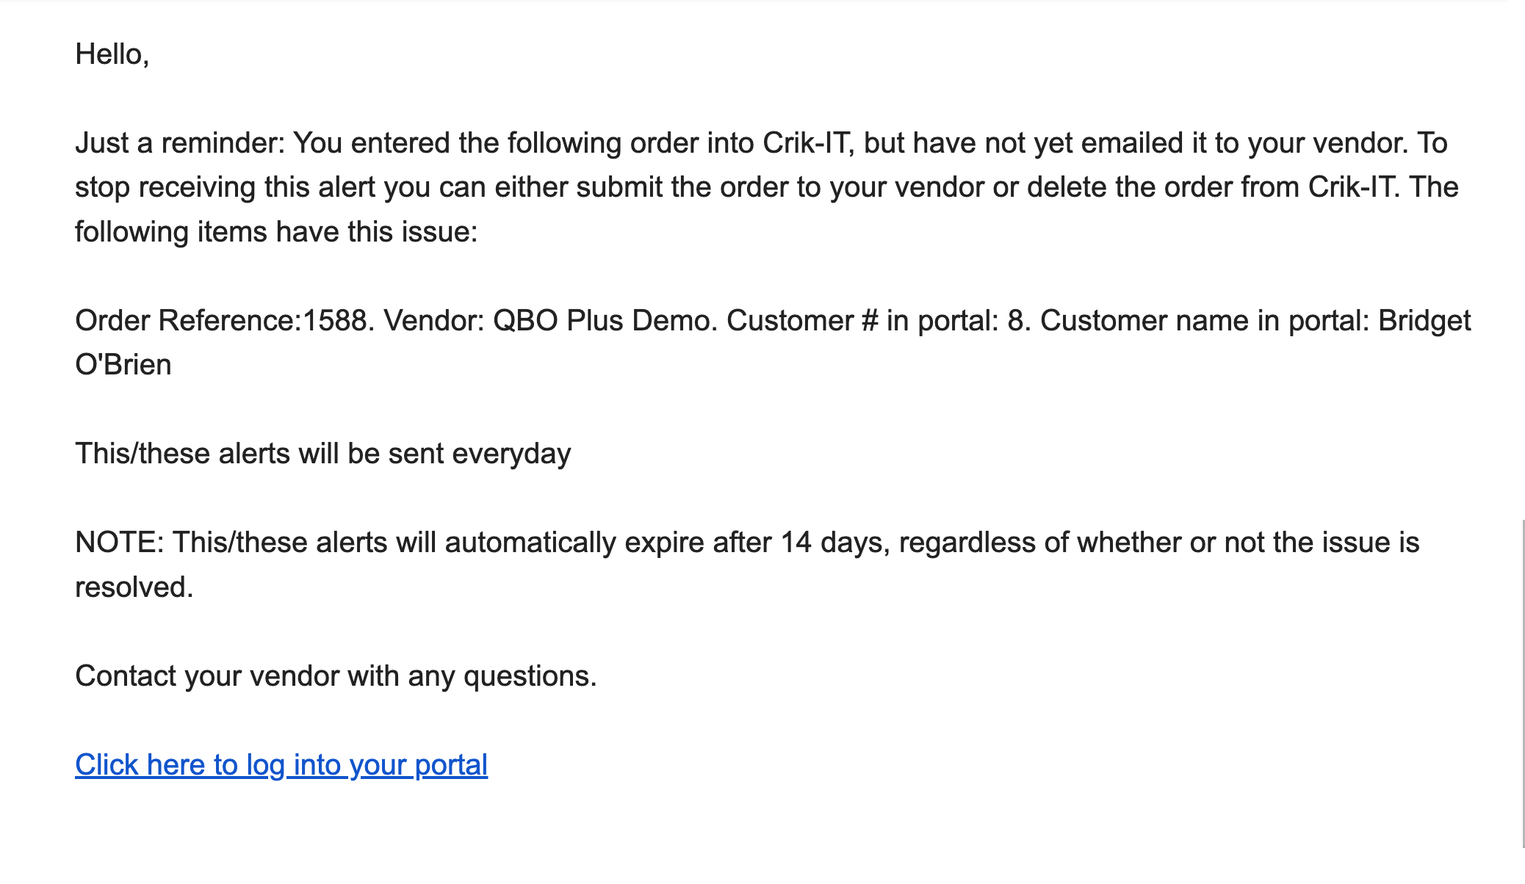The image size is (1525, 884).
Task: Click the order reference number 1588
Action: pyautogui.click(x=334, y=321)
